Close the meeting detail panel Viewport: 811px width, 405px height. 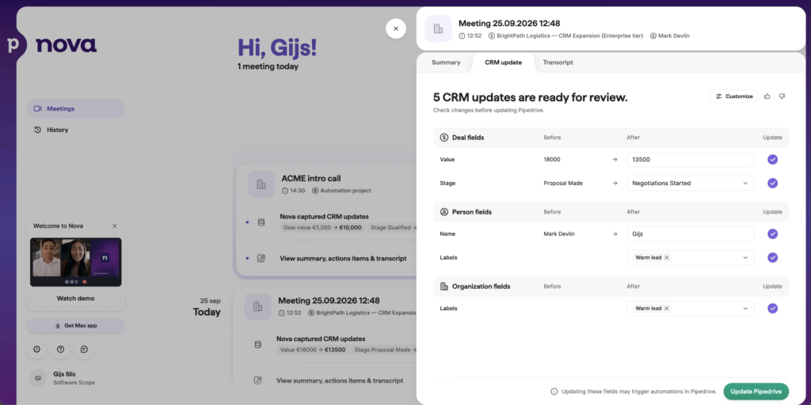(396, 28)
